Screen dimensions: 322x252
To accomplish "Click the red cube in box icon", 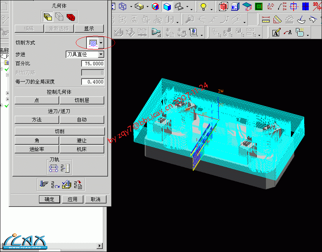I will [223, 6].
